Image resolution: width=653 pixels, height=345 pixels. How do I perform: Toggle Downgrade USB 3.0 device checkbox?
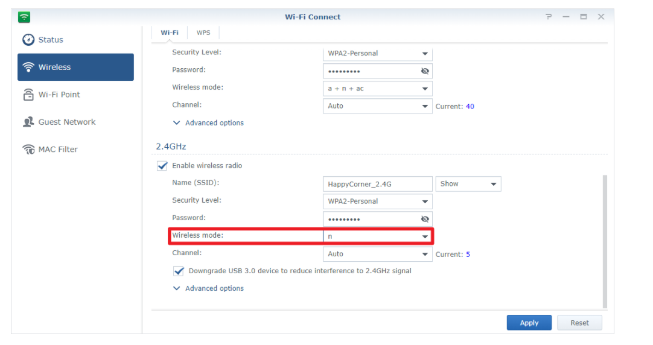[179, 271]
